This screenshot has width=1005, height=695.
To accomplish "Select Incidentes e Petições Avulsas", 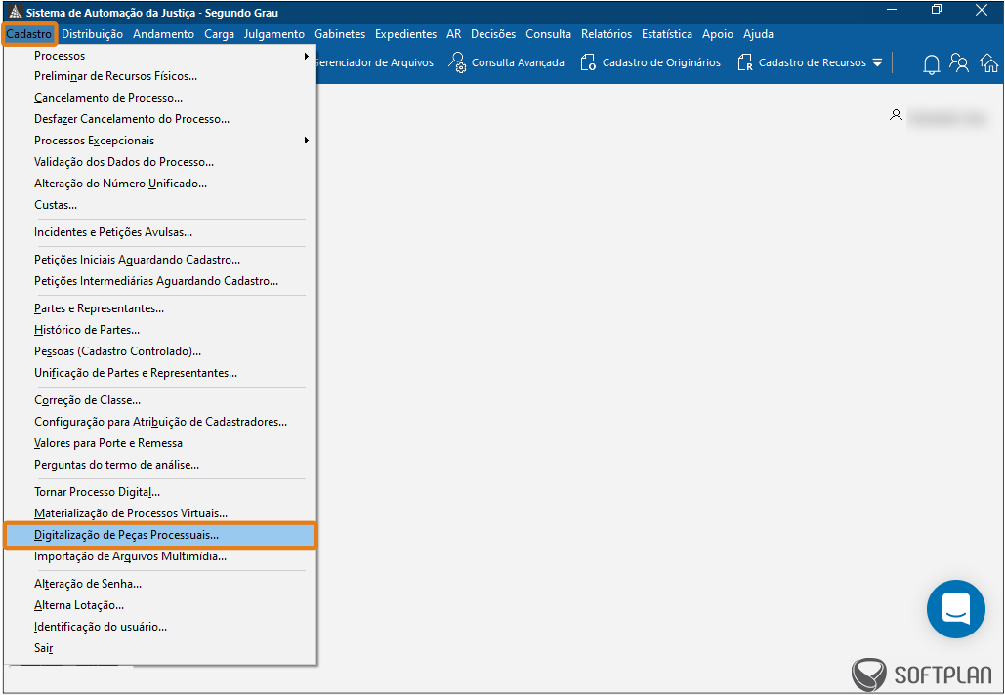I will pyautogui.click(x=160, y=232).
